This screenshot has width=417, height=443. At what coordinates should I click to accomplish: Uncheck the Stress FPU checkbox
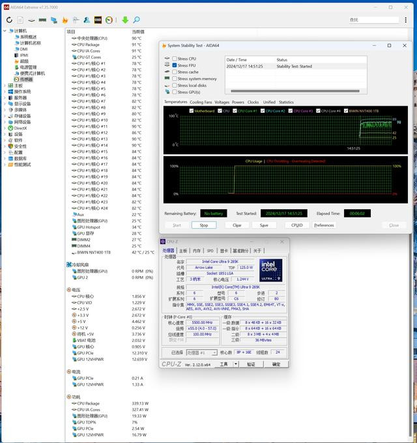(x=175, y=65)
